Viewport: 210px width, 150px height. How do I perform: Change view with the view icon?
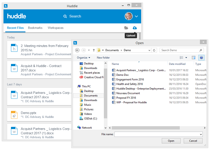click(x=181, y=57)
